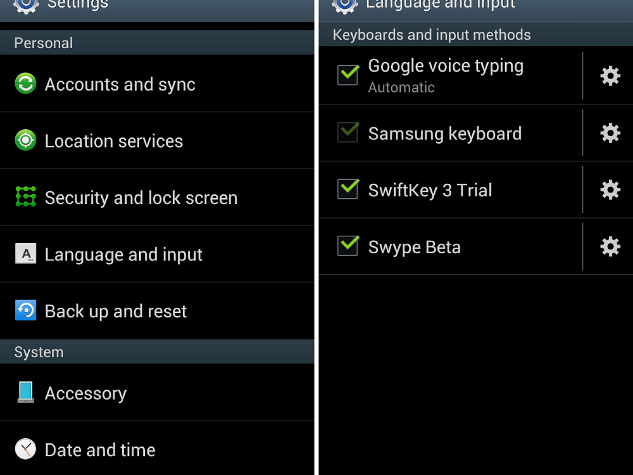Tap the Swype Beta label
This screenshot has width=633, height=475.
414,247
